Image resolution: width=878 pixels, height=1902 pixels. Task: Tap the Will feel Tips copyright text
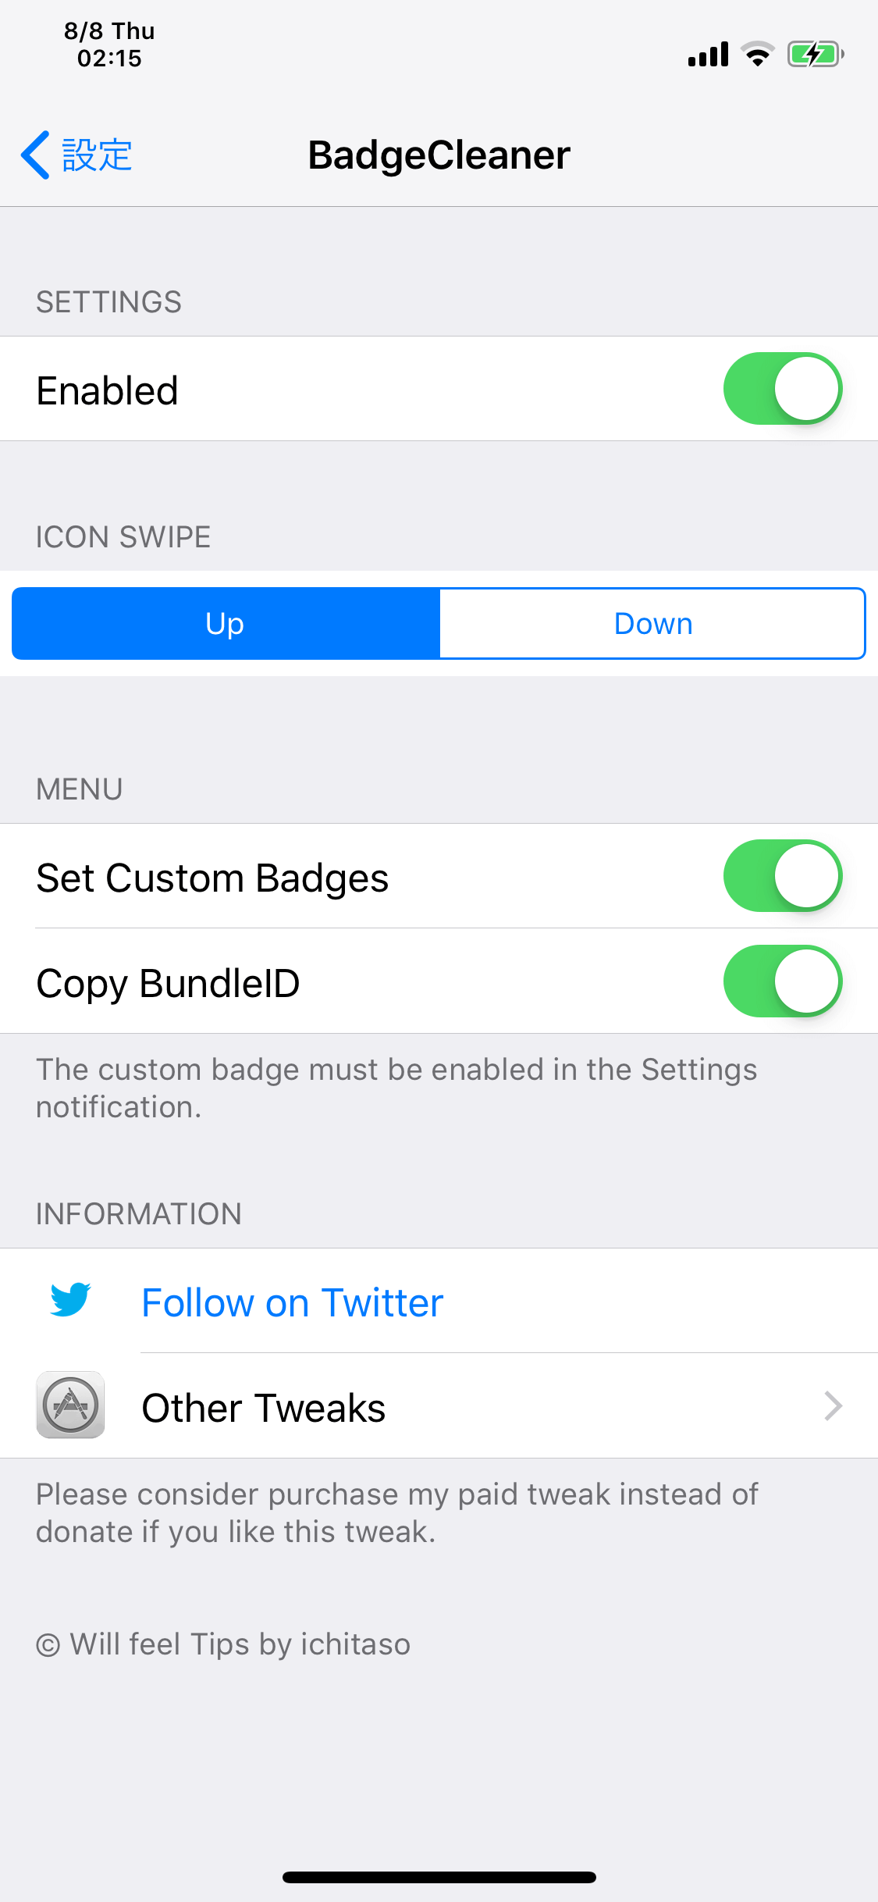[223, 1644]
